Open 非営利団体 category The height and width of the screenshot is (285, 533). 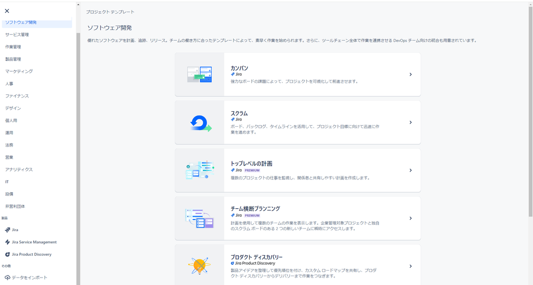[15, 206]
